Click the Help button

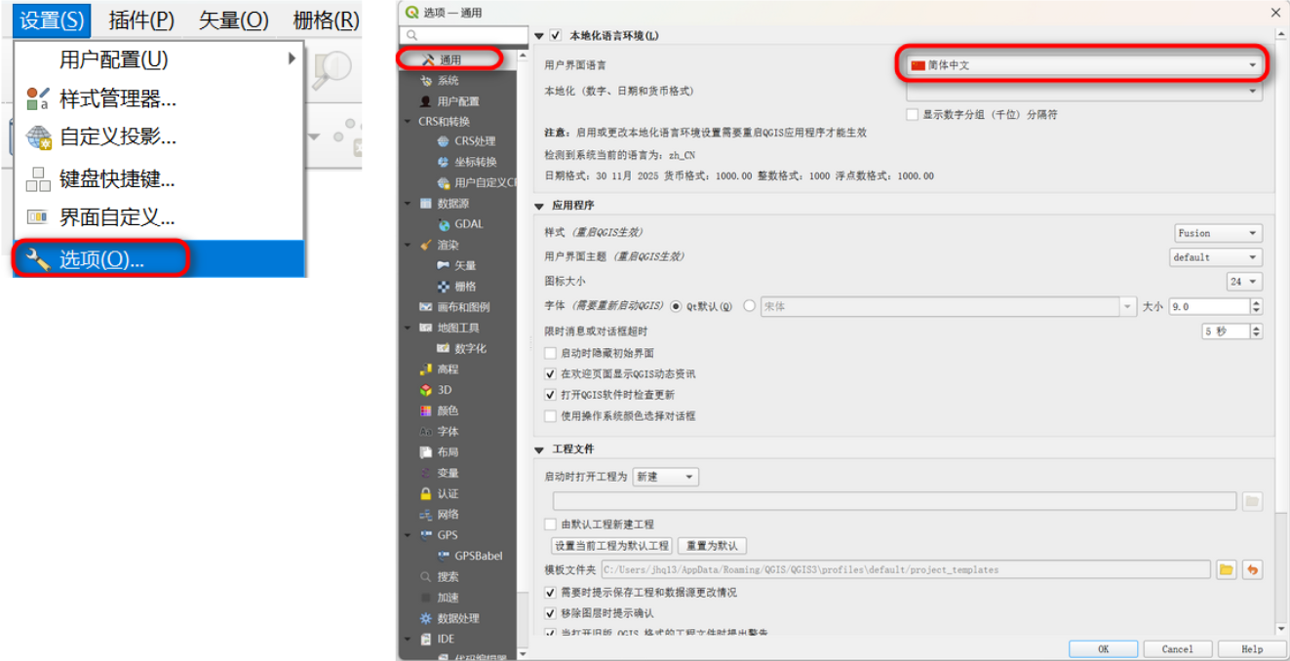point(1252,649)
